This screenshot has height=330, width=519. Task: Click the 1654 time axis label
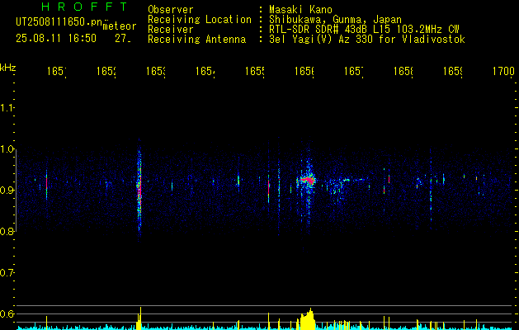(x=205, y=71)
